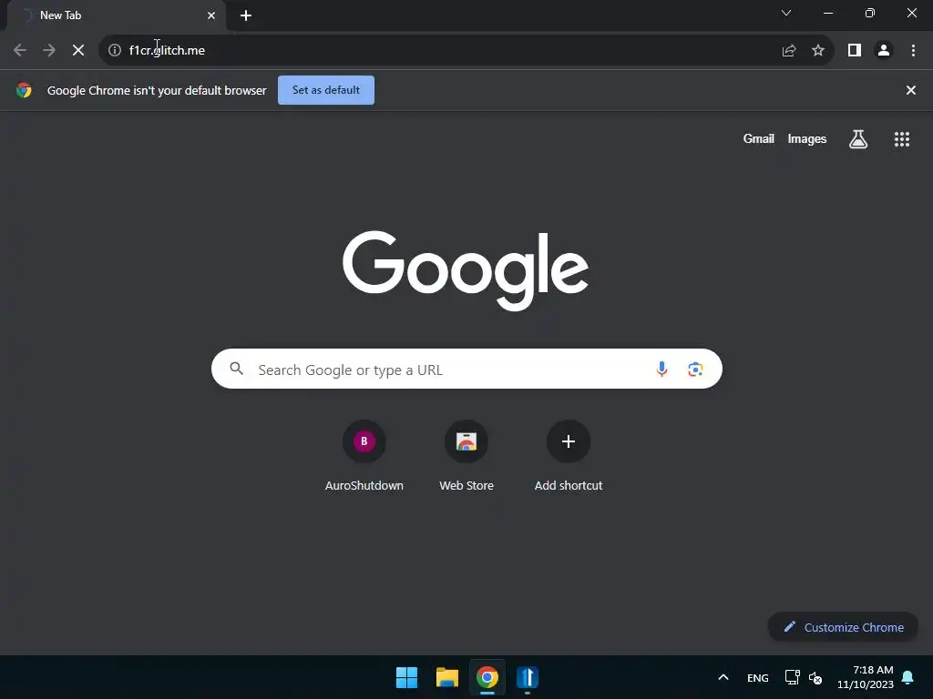
Task: Open the notifications bell
Action: [x=908, y=677]
